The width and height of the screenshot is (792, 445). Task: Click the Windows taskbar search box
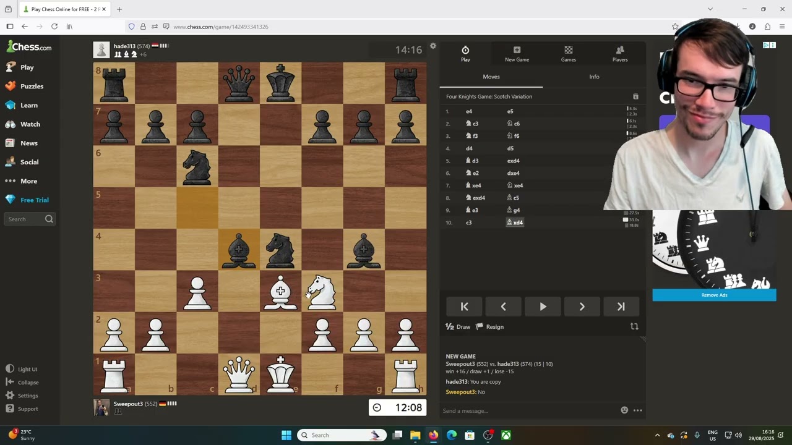(x=342, y=435)
